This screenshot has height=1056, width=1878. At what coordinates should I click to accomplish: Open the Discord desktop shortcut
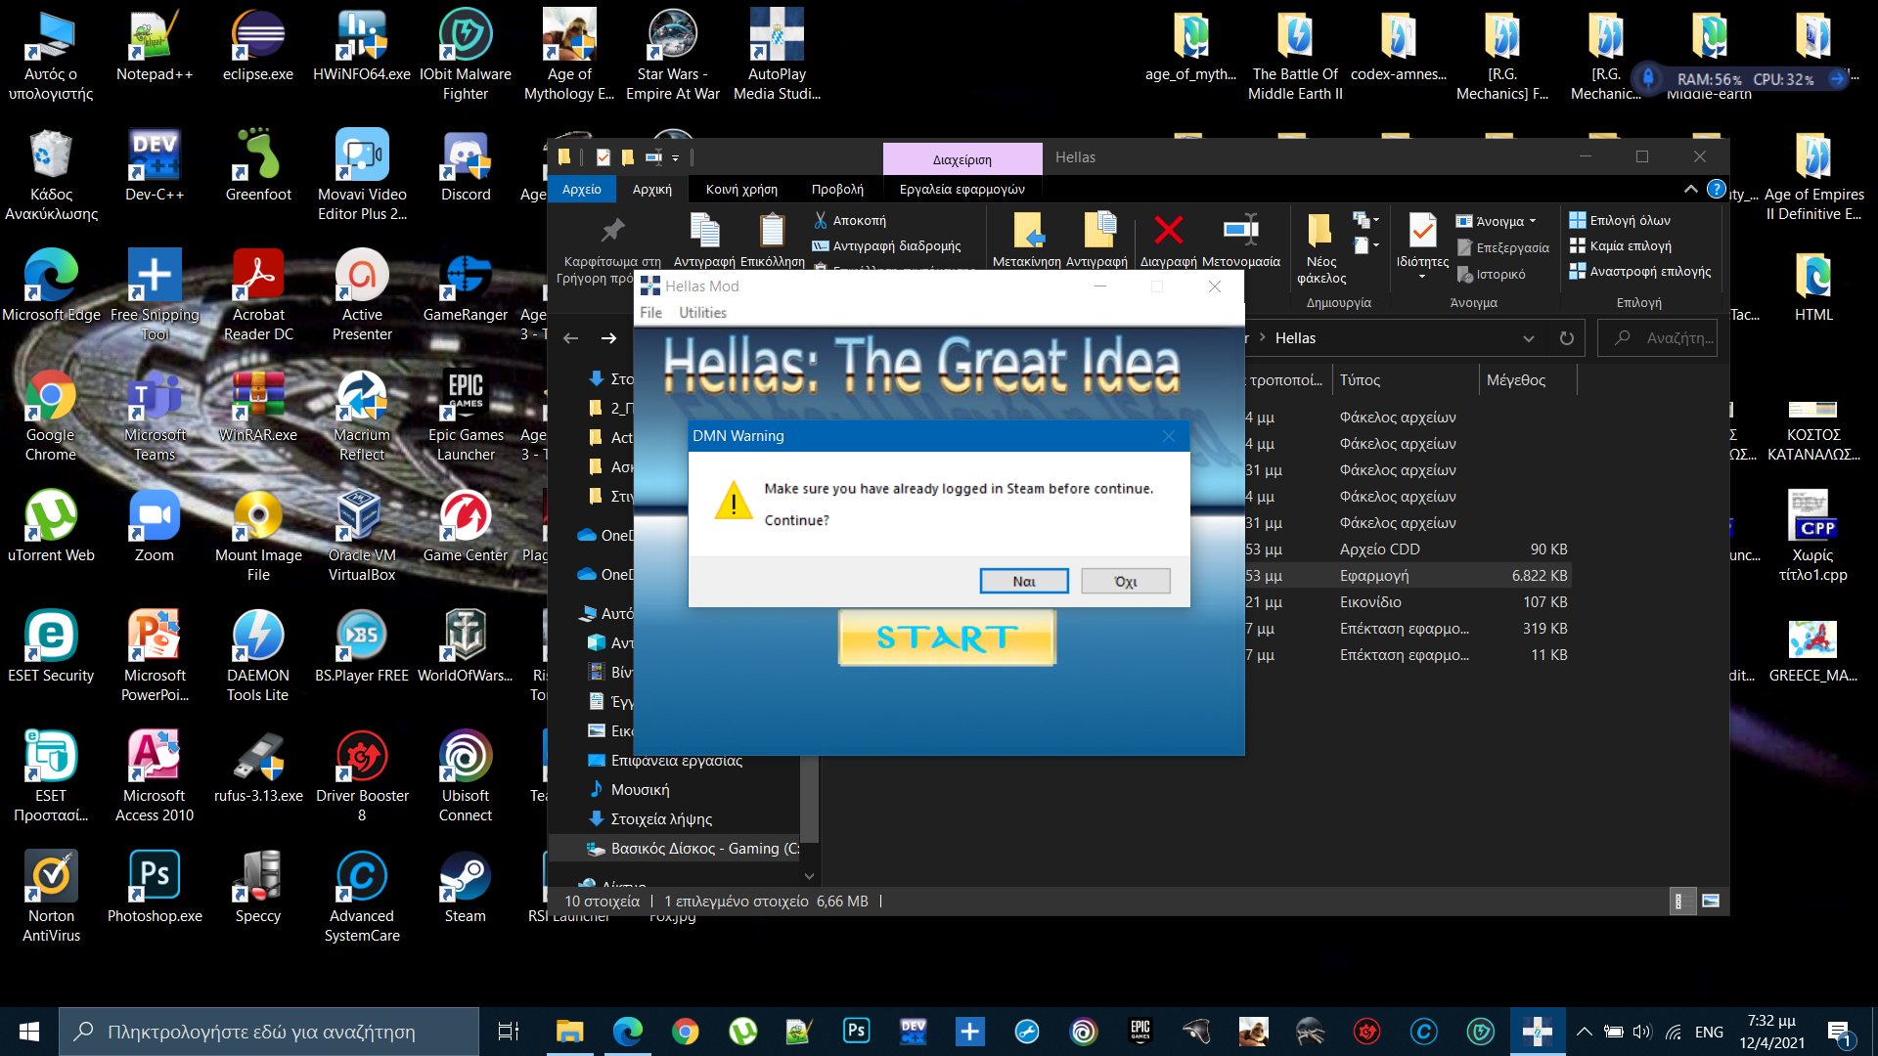pyautogui.click(x=466, y=166)
